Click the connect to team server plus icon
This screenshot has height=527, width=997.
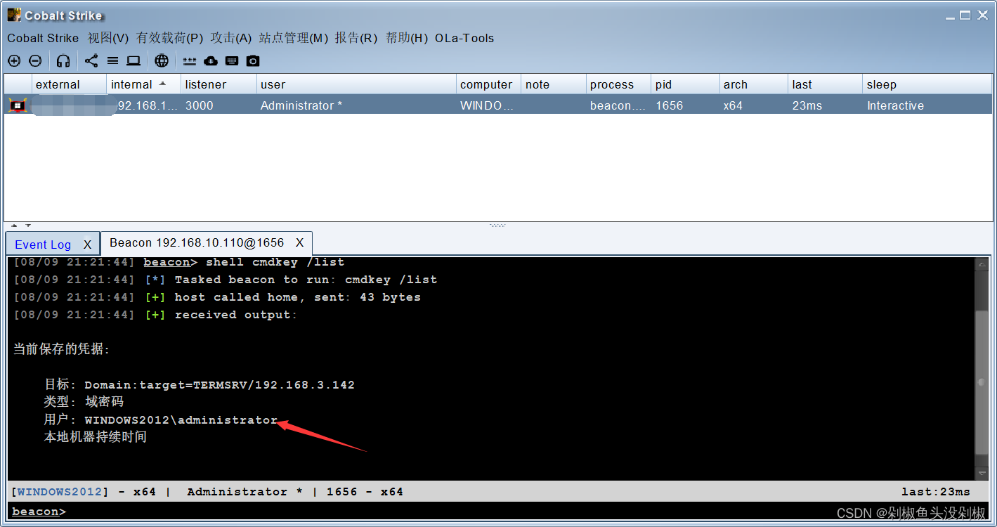[x=14, y=61]
